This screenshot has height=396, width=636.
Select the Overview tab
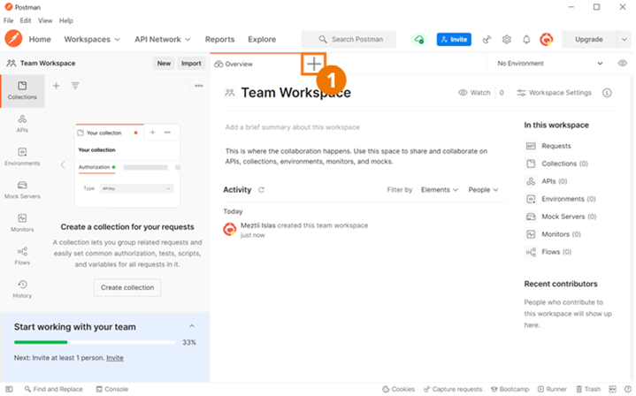[234, 64]
